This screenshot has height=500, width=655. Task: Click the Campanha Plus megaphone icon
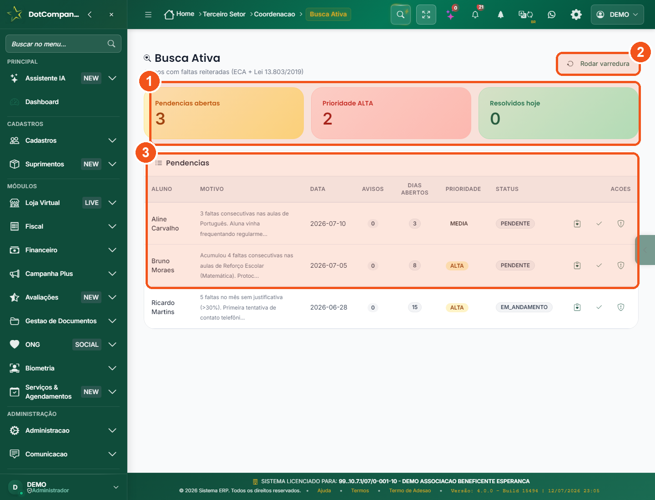(15, 274)
